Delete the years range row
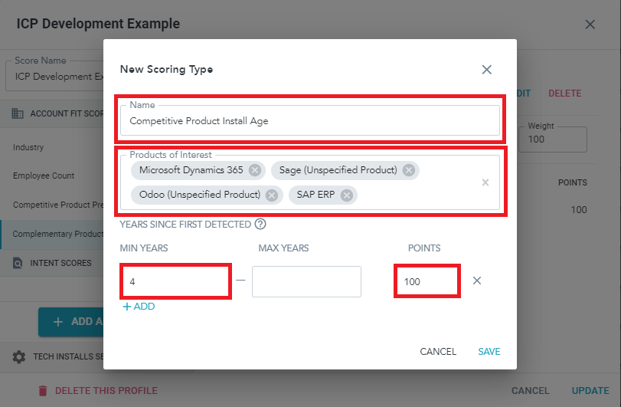Image resolution: width=621 pixels, height=407 pixels. point(476,281)
